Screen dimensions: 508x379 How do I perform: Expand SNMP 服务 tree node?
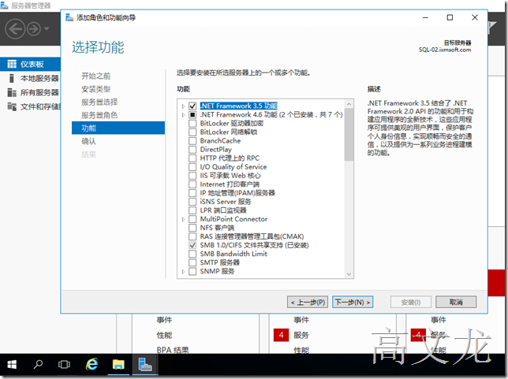[x=183, y=272]
